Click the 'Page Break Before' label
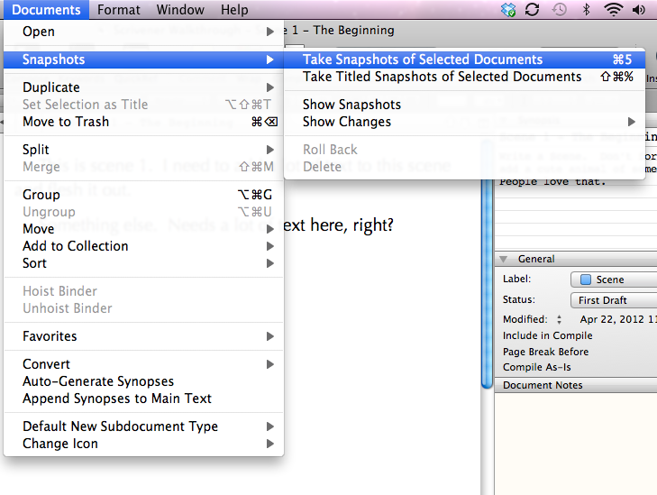The image size is (657, 495). (545, 352)
